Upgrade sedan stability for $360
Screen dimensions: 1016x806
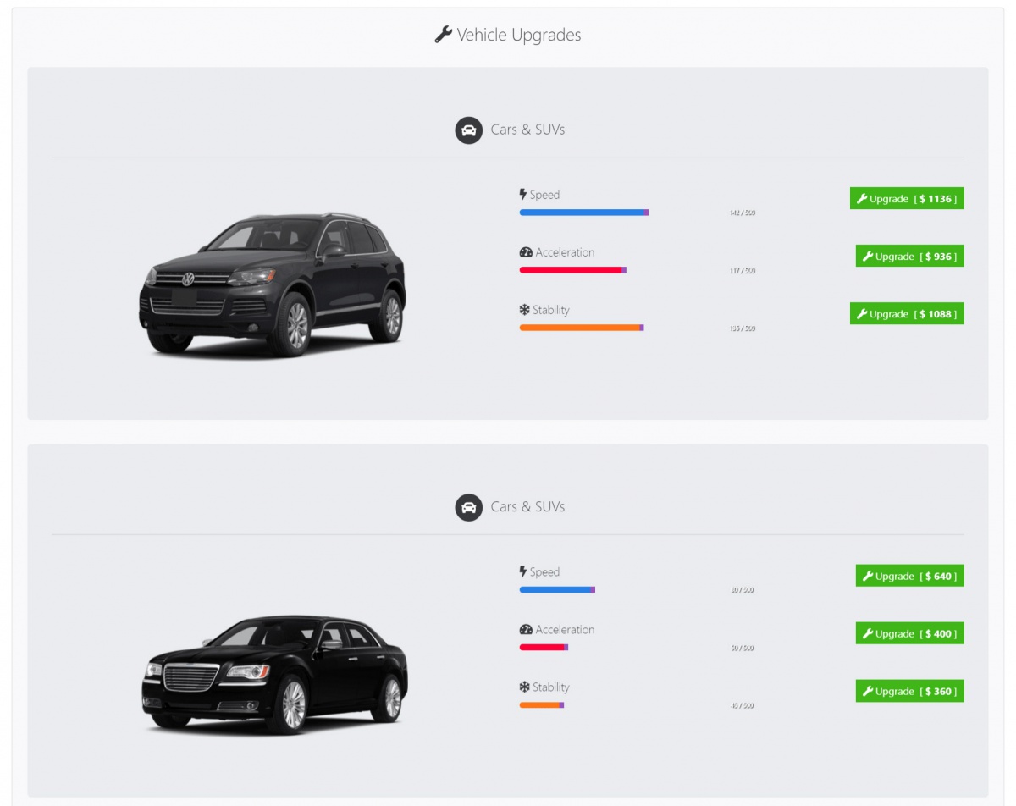[909, 692]
